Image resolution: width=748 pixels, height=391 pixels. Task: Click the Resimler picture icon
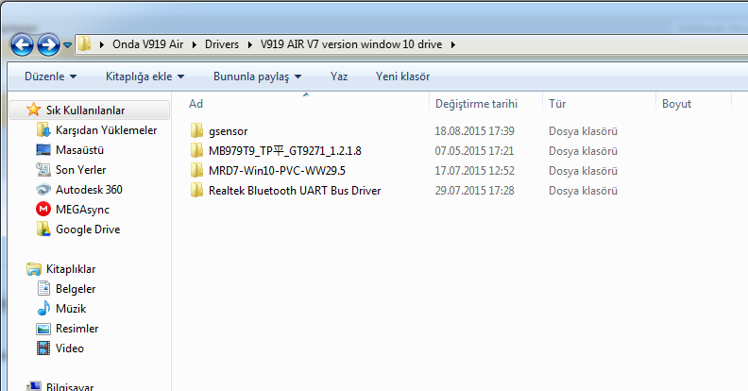point(43,329)
